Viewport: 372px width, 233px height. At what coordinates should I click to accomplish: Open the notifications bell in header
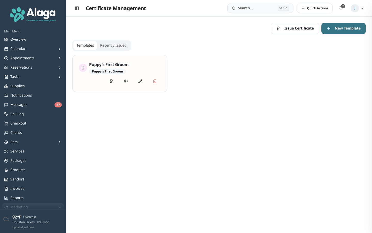[341, 8]
